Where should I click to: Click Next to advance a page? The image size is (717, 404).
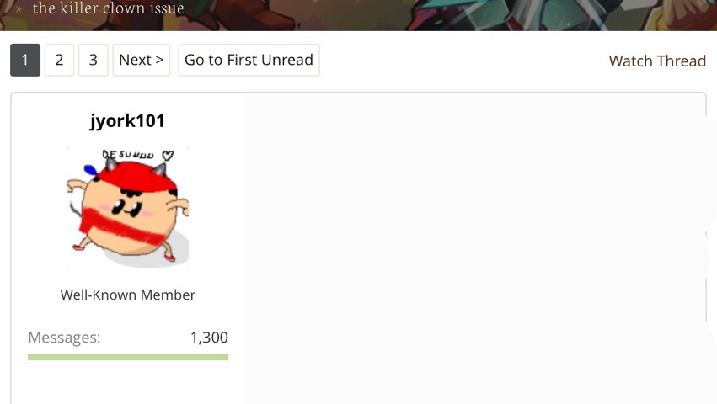click(142, 60)
